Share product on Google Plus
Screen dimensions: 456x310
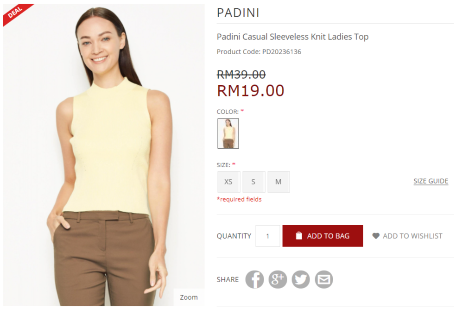click(x=278, y=279)
